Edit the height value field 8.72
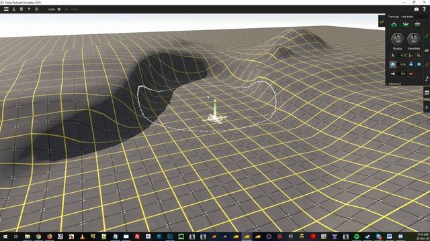Screen dimensions: 430x241 [403, 56]
